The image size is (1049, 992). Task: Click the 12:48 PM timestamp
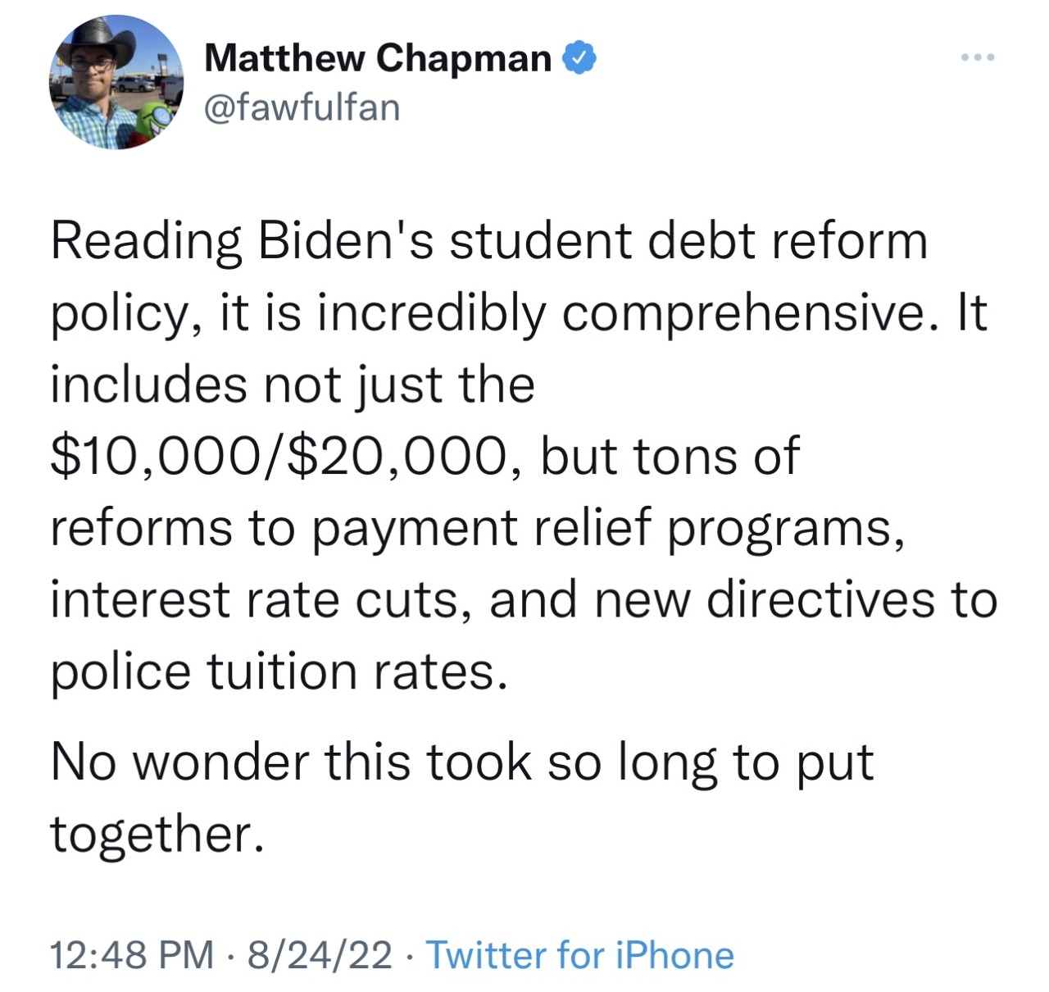(132, 955)
